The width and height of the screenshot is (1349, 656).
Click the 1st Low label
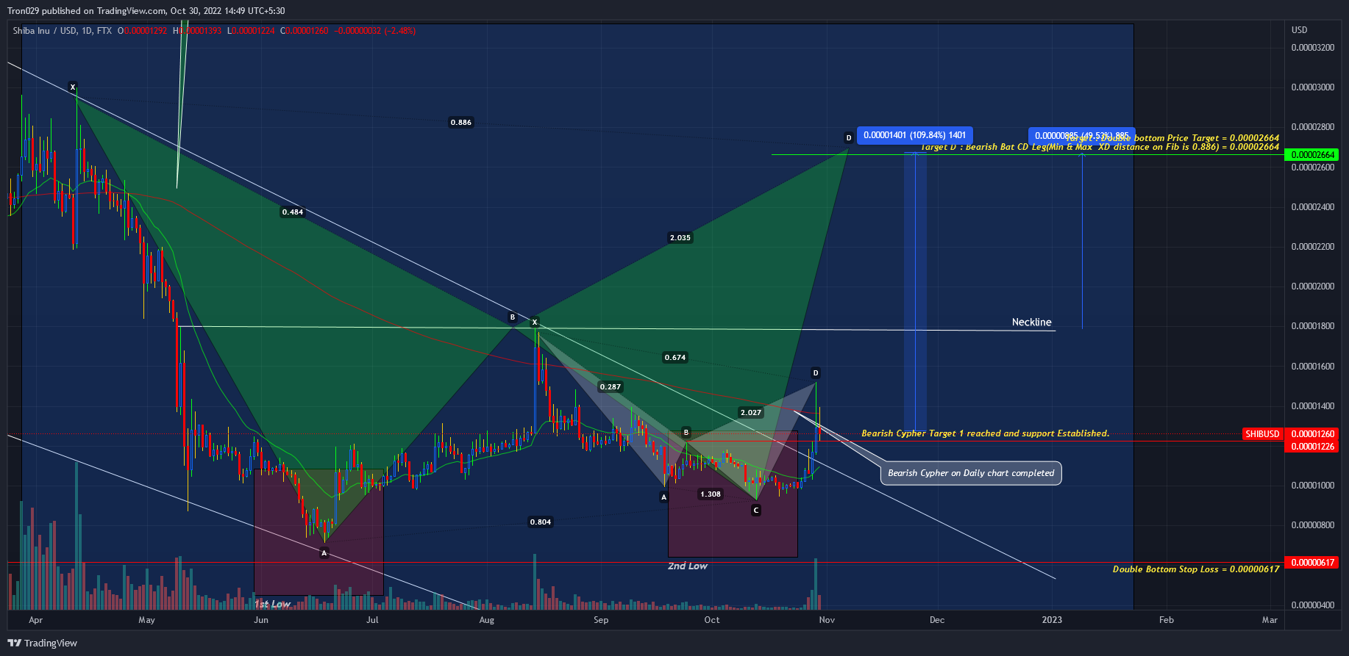coord(273,605)
